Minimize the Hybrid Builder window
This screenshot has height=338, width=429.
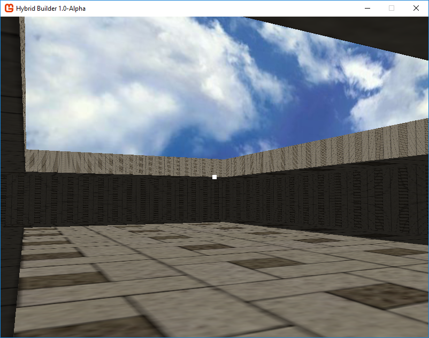click(367, 8)
